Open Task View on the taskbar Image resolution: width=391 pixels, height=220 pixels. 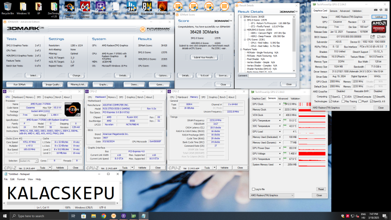[x=73, y=216]
